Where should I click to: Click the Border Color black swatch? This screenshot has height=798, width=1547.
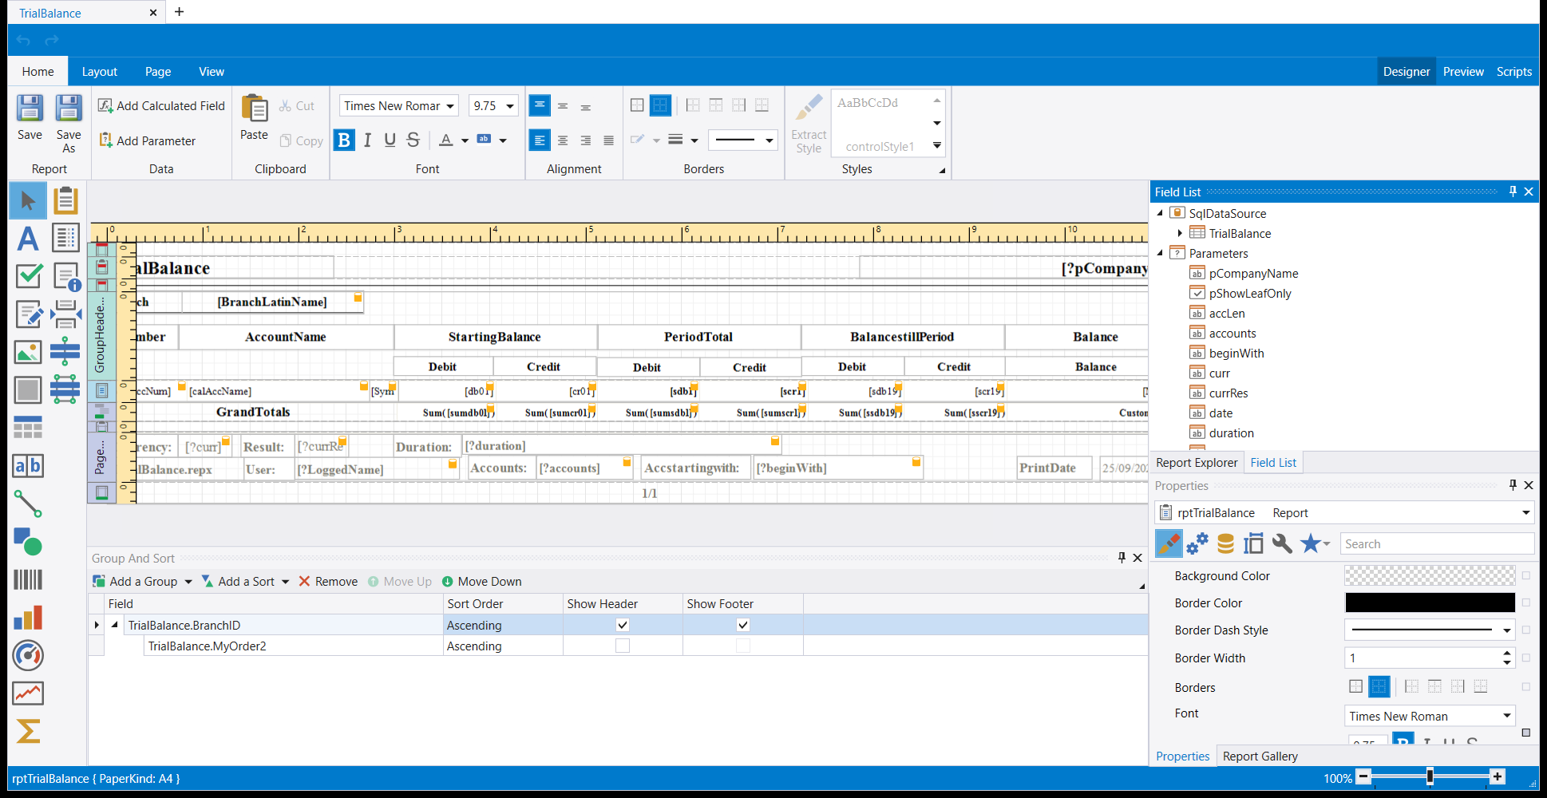click(x=1430, y=602)
